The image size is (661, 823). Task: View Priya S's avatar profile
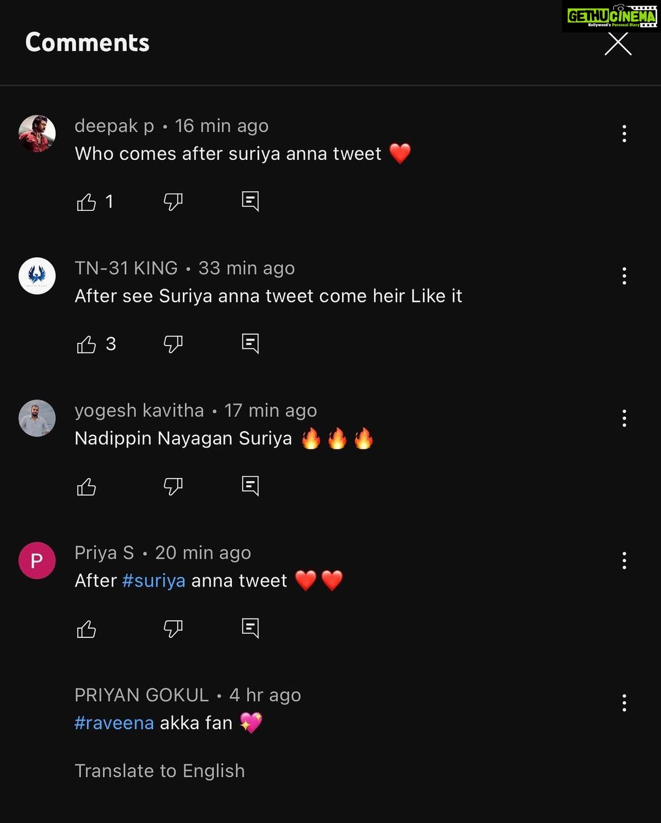[37, 561]
